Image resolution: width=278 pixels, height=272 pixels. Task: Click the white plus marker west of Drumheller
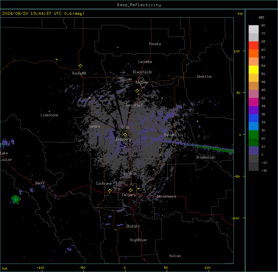197,121
